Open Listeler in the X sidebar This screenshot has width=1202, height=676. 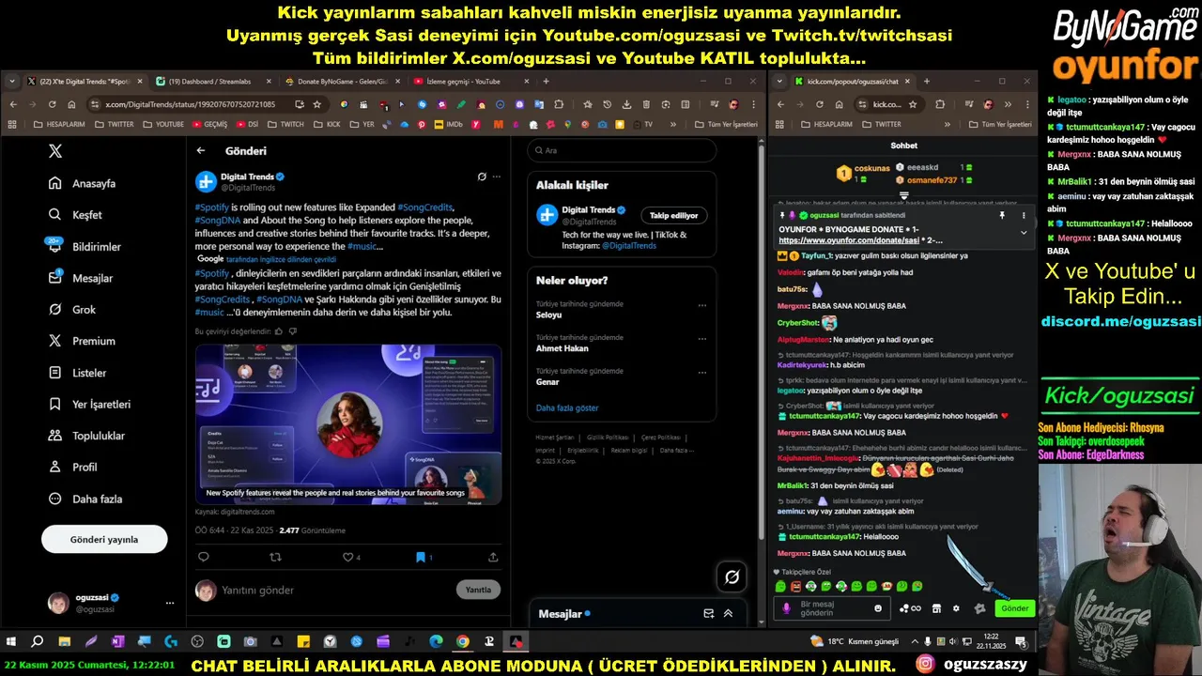click(x=78, y=373)
